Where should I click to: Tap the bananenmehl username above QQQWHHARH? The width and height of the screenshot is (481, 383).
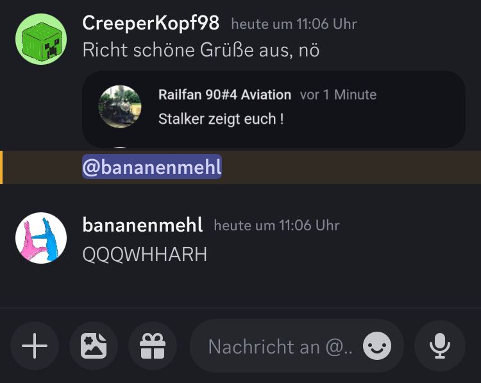pyautogui.click(x=142, y=225)
